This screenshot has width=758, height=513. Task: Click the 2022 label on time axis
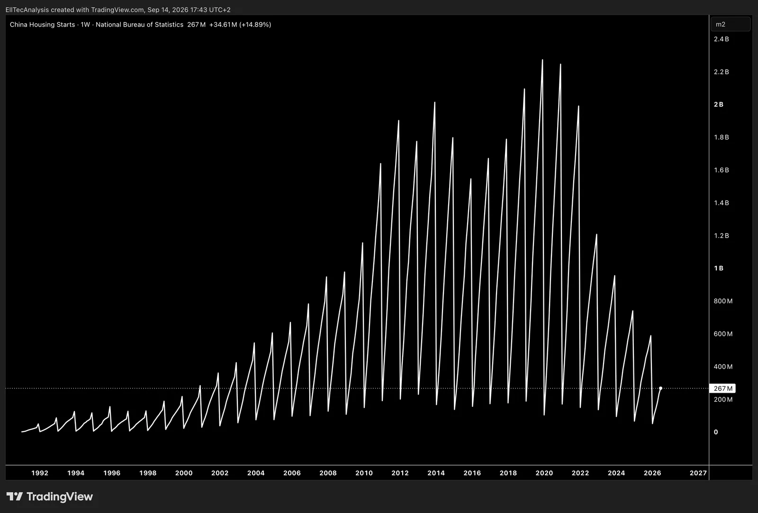click(x=580, y=473)
